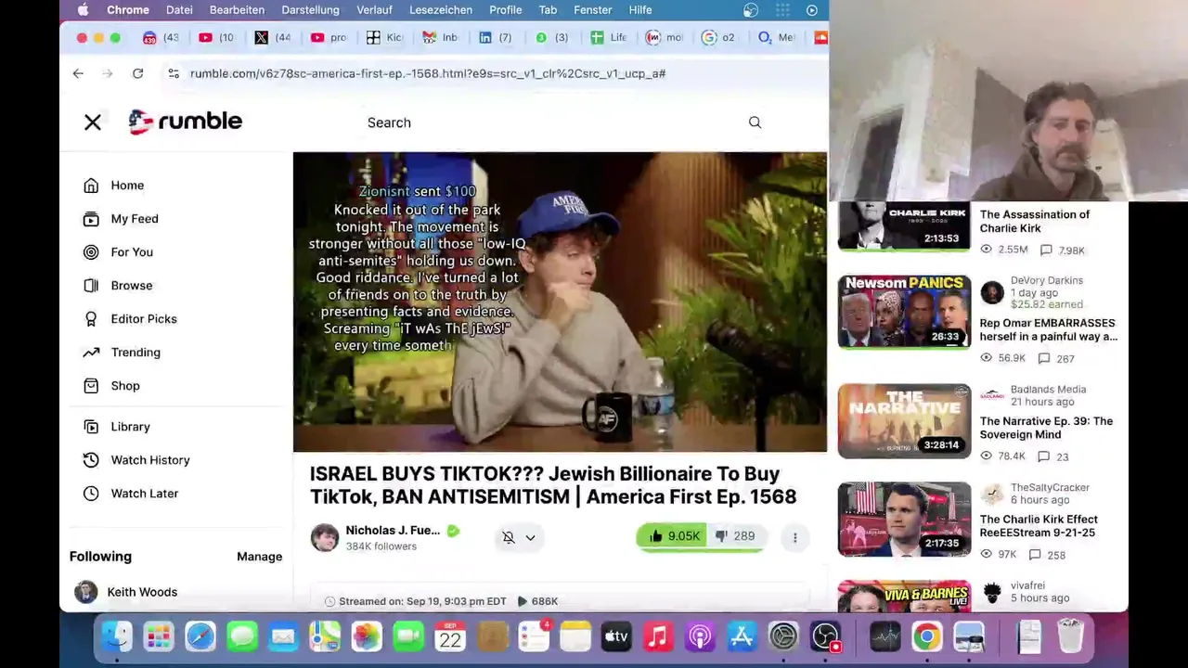Click the main video player
Screen dimensions: 1188x668
[x=560, y=302]
